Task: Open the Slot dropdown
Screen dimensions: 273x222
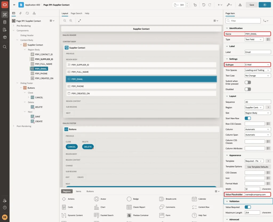Action: (x=258, y=113)
